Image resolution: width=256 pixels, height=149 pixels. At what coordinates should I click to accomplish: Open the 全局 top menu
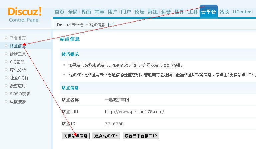[x=73, y=12]
